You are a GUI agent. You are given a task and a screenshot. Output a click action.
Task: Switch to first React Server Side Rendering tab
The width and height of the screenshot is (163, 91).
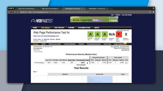pos(27,9)
